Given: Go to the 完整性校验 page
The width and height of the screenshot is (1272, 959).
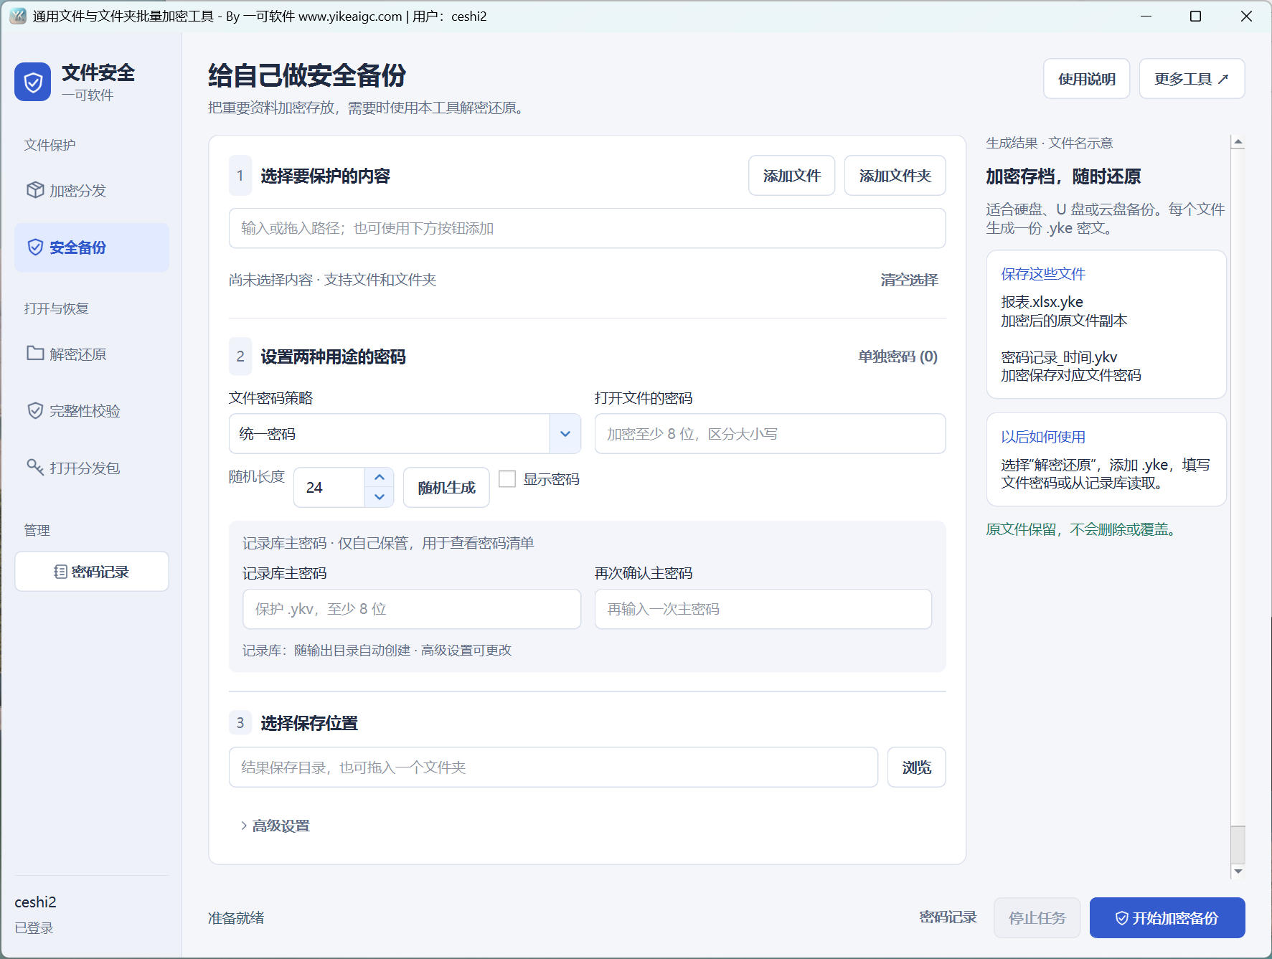Looking at the screenshot, I should 92,411.
